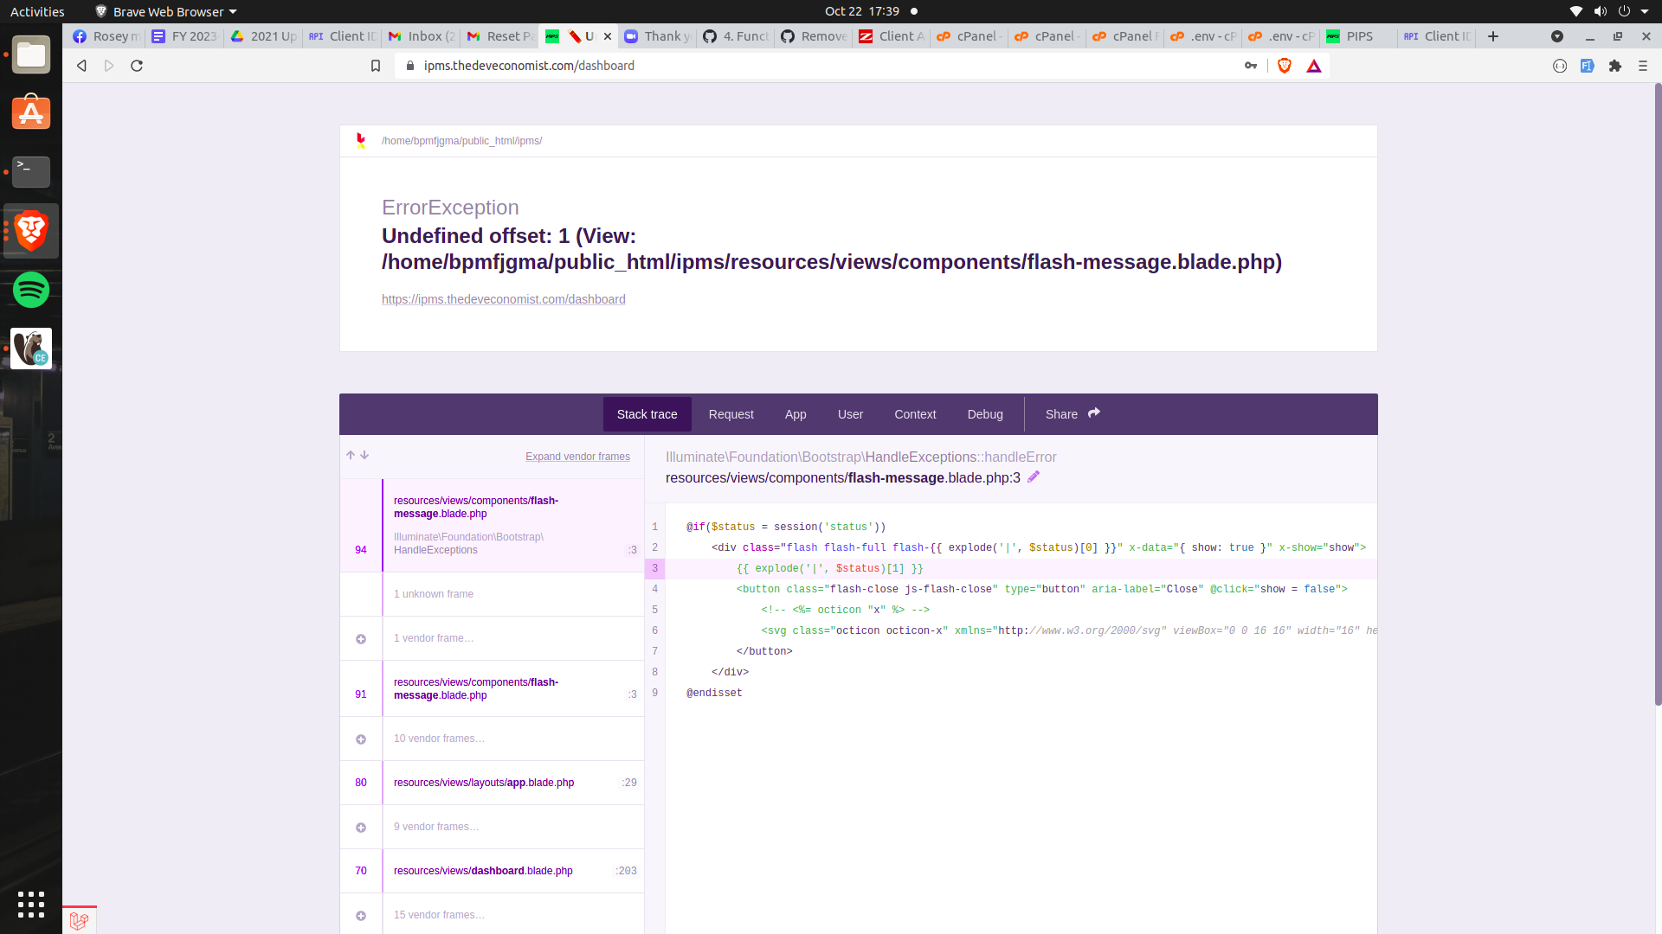Viewport: 1662px width, 934px height.
Task: Launch Ubuntu Software from the dock
Action: (x=31, y=113)
